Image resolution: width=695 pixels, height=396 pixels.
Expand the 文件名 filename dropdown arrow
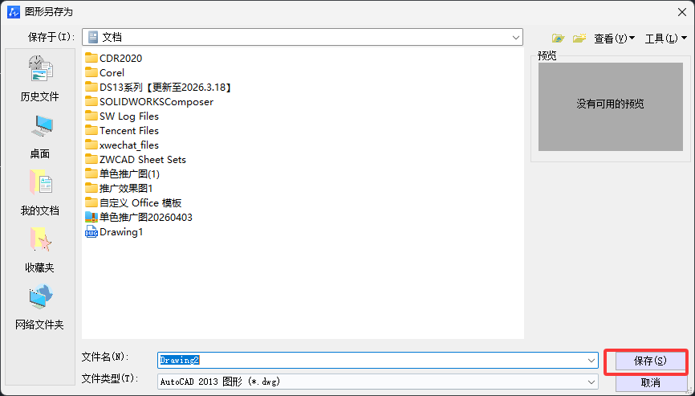[x=591, y=360]
